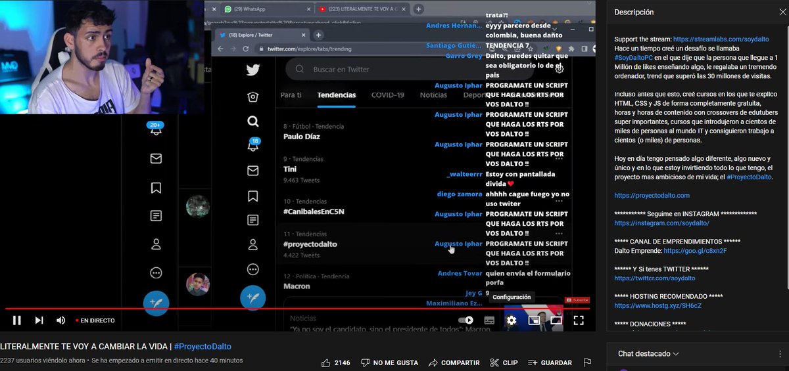Image resolution: width=789 pixels, height=371 pixels.
Task: Open the Macron trend
Action: tap(297, 286)
